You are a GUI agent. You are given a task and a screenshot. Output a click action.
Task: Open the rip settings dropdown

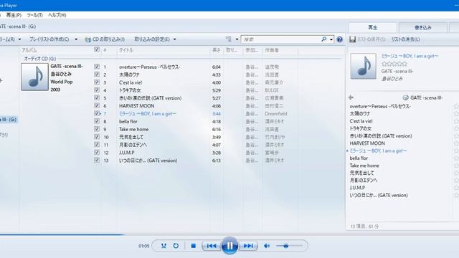pyautogui.click(x=155, y=39)
